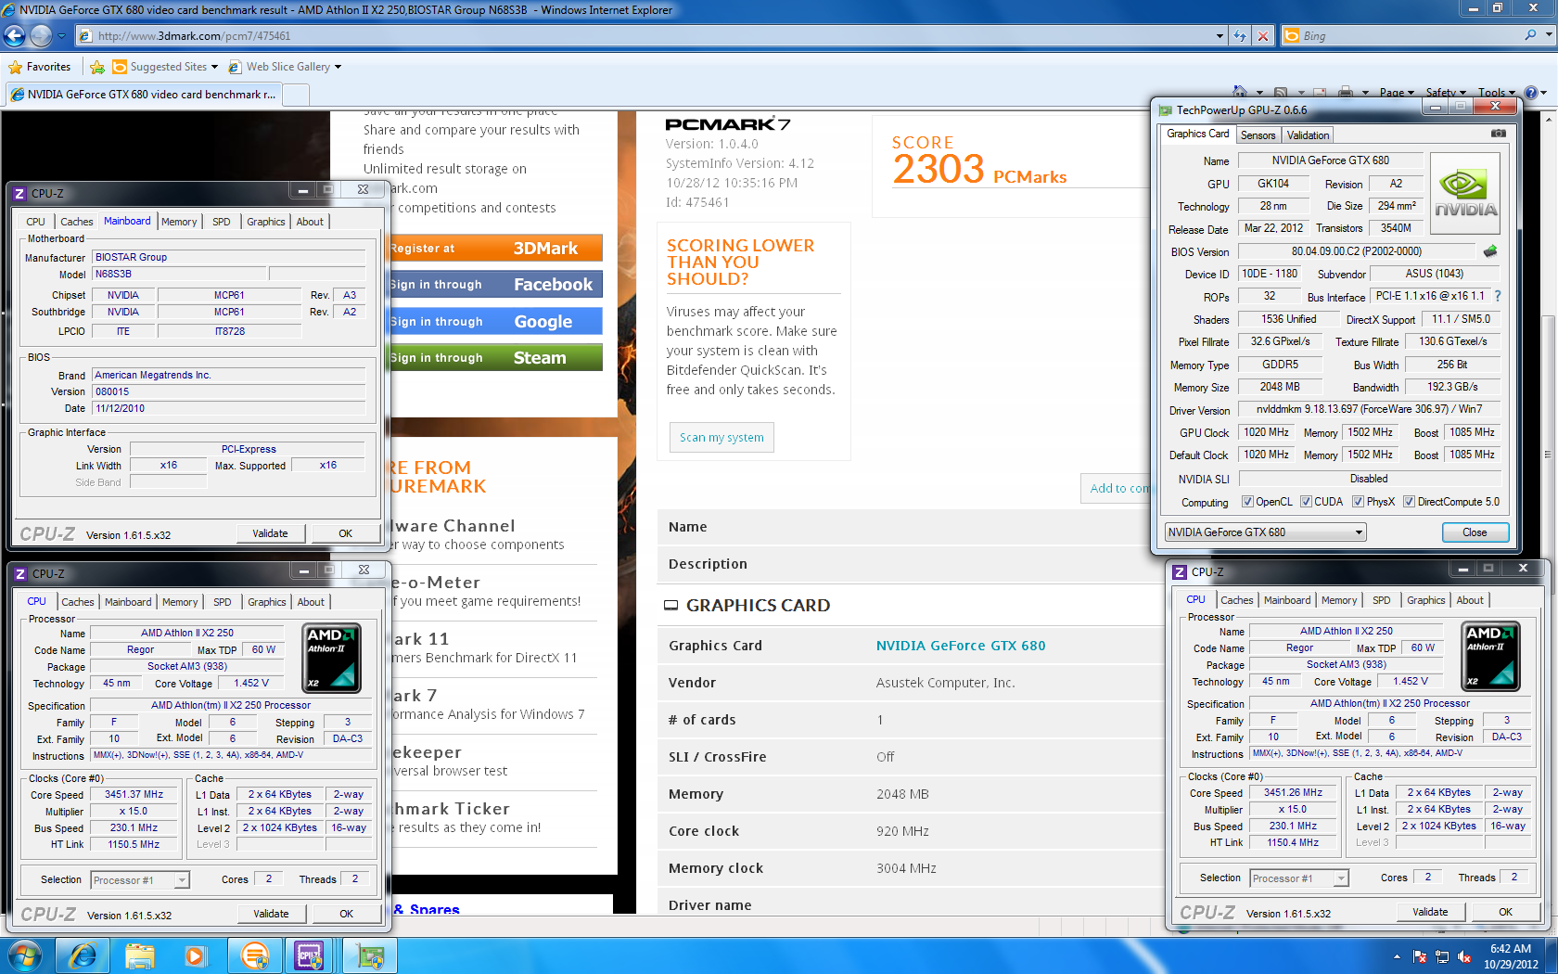The image size is (1558, 974).
Task: Save the BIOS using the chip icon in GPU-Z
Action: tap(1490, 251)
